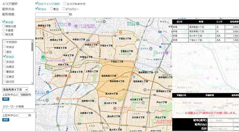Click the purple のぞき坂 attraction pin
239x132 pixels.
[x=167, y=53]
